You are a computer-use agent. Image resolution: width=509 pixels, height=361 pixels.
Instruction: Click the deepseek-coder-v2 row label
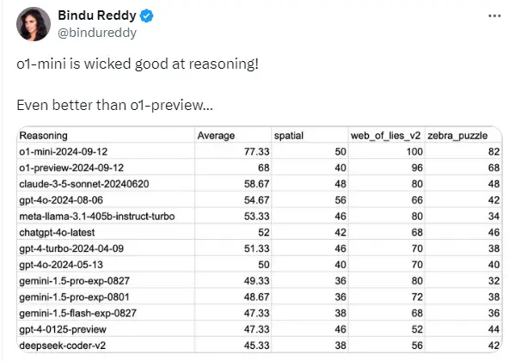[x=62, y=346]
